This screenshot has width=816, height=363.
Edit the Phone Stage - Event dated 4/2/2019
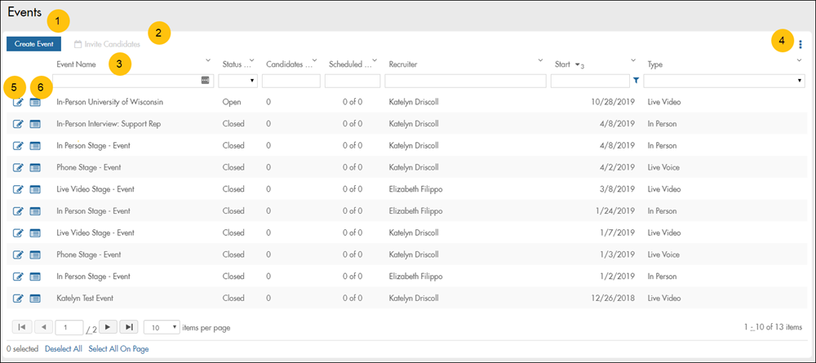(18, 168)
